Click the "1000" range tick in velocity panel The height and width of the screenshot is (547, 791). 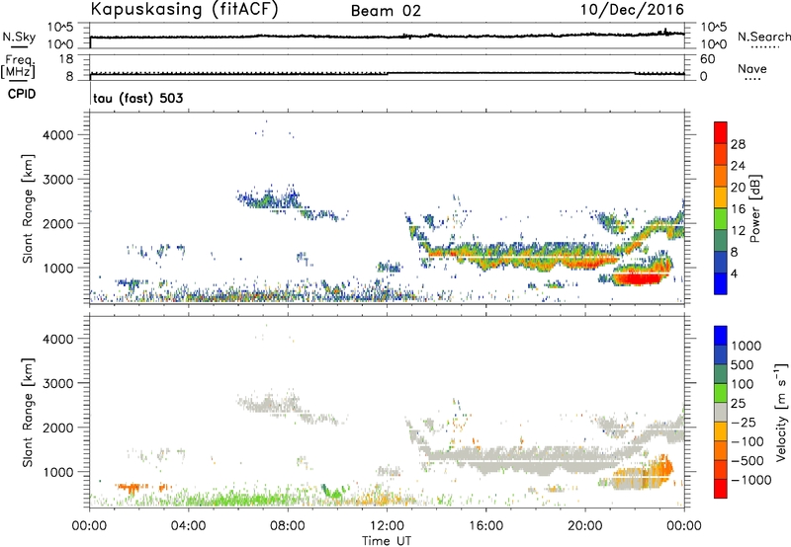tap(57, 471)
